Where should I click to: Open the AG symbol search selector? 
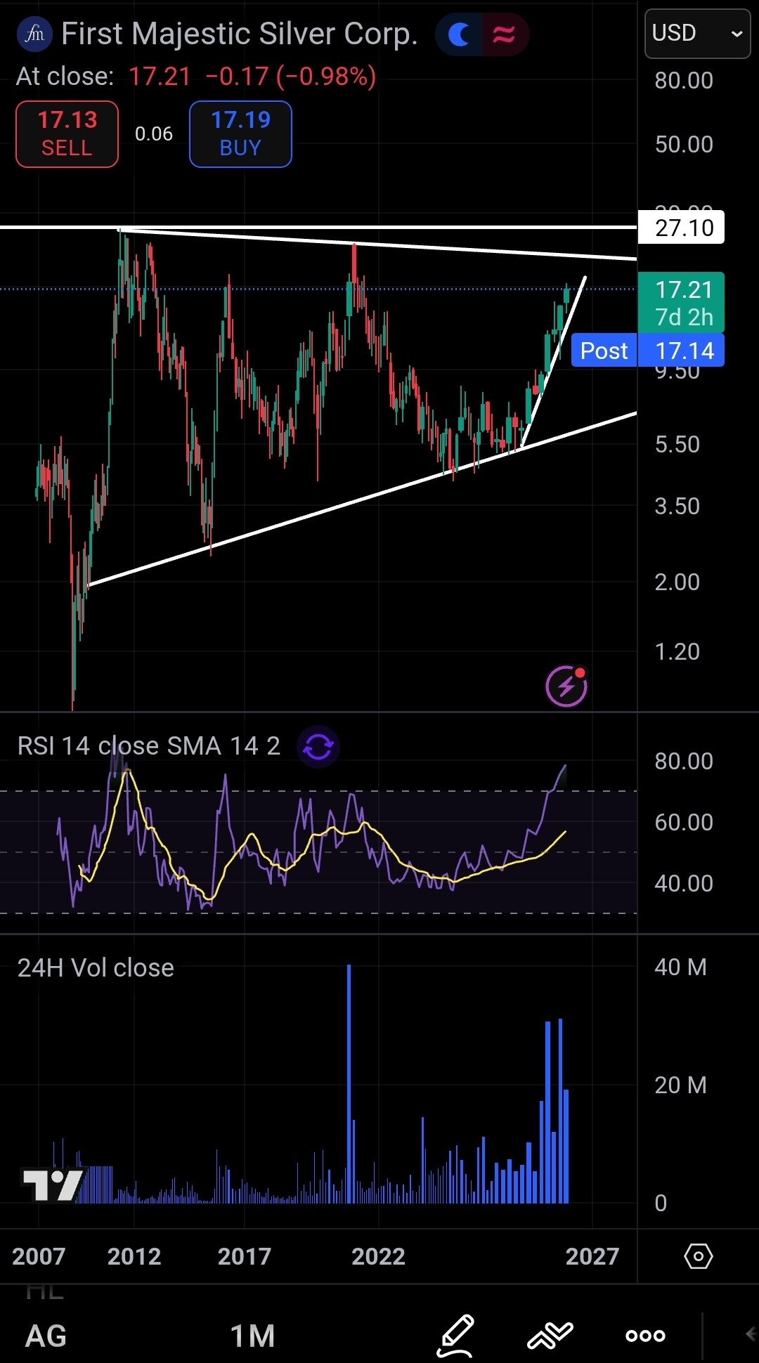46,1336
